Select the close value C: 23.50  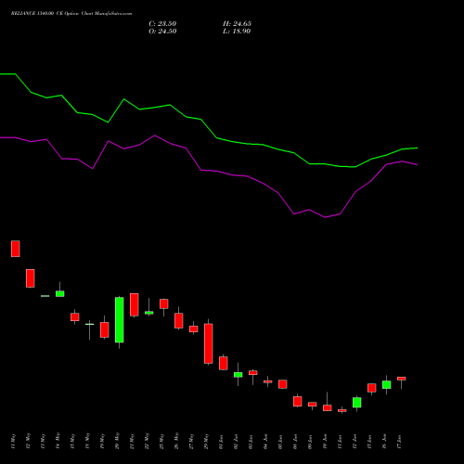coord(162,24)
